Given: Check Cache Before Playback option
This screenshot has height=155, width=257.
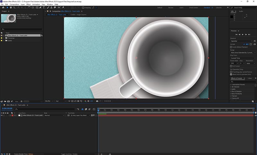Looking at the screenshot, I should [x=231, y=47].
